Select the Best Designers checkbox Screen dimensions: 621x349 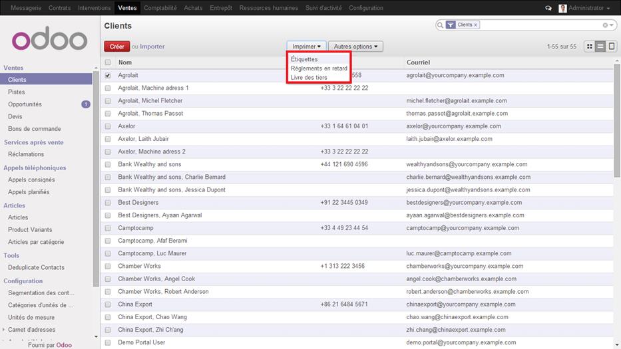pyautogui.click(x=108, y=203)
